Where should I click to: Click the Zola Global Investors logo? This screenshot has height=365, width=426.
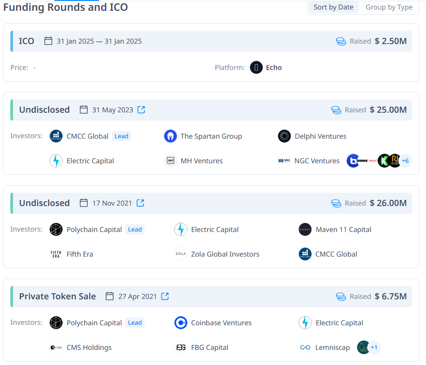[x=181, y=254]
